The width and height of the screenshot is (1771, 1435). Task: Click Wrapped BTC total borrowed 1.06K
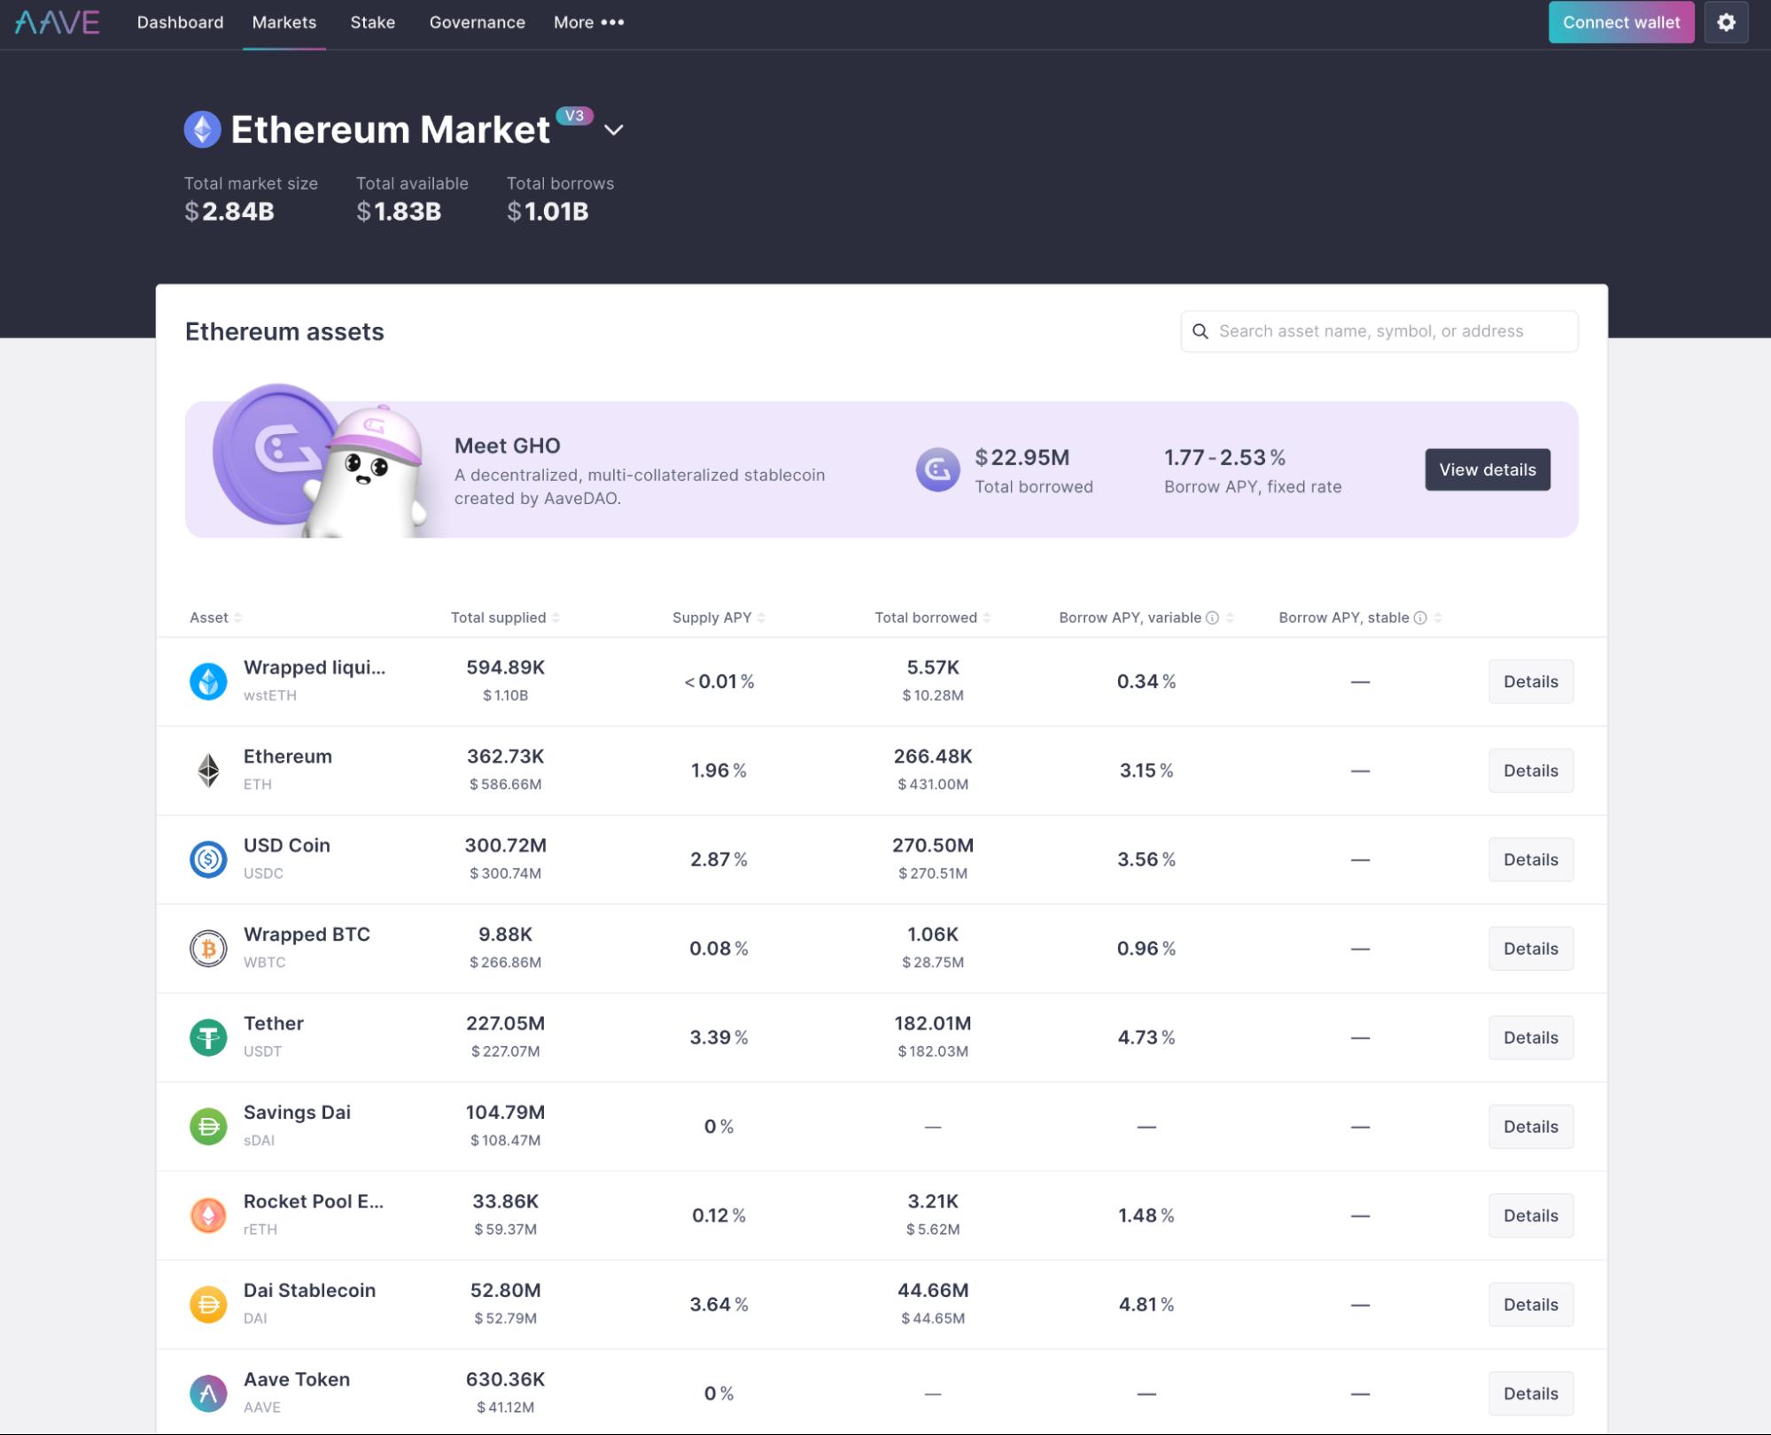(x=933, y=935)
